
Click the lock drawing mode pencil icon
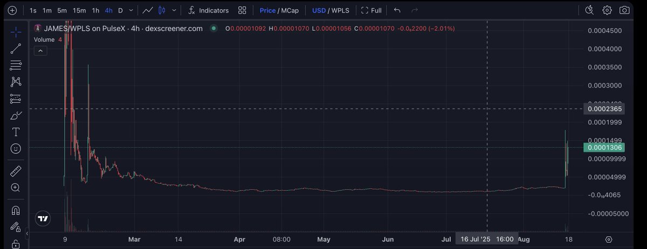pyautogui.click(x=16, y=227)
